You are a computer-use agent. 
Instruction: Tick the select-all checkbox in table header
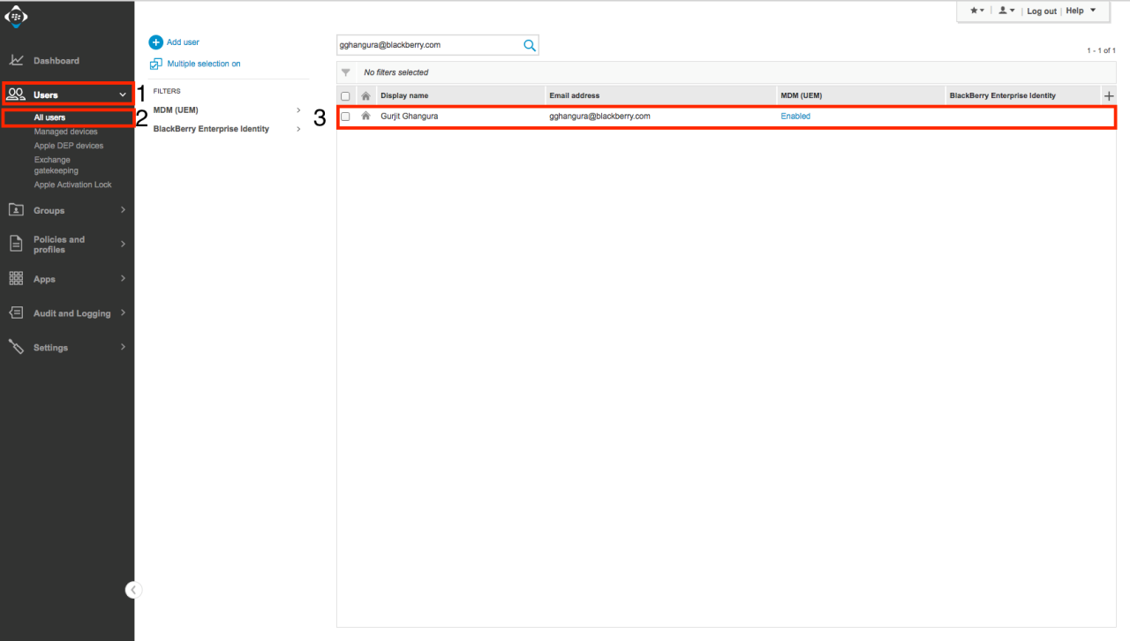(345, 96)
